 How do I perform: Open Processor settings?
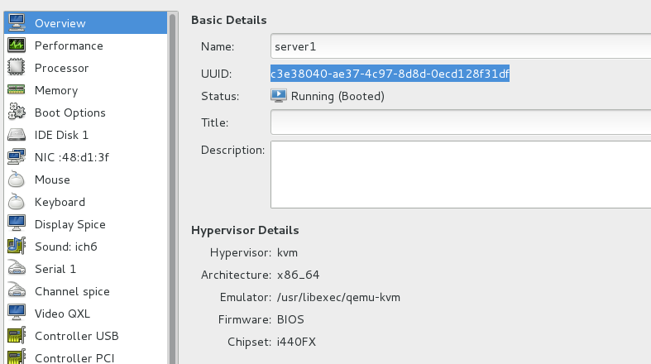click(x=85, y=68)
